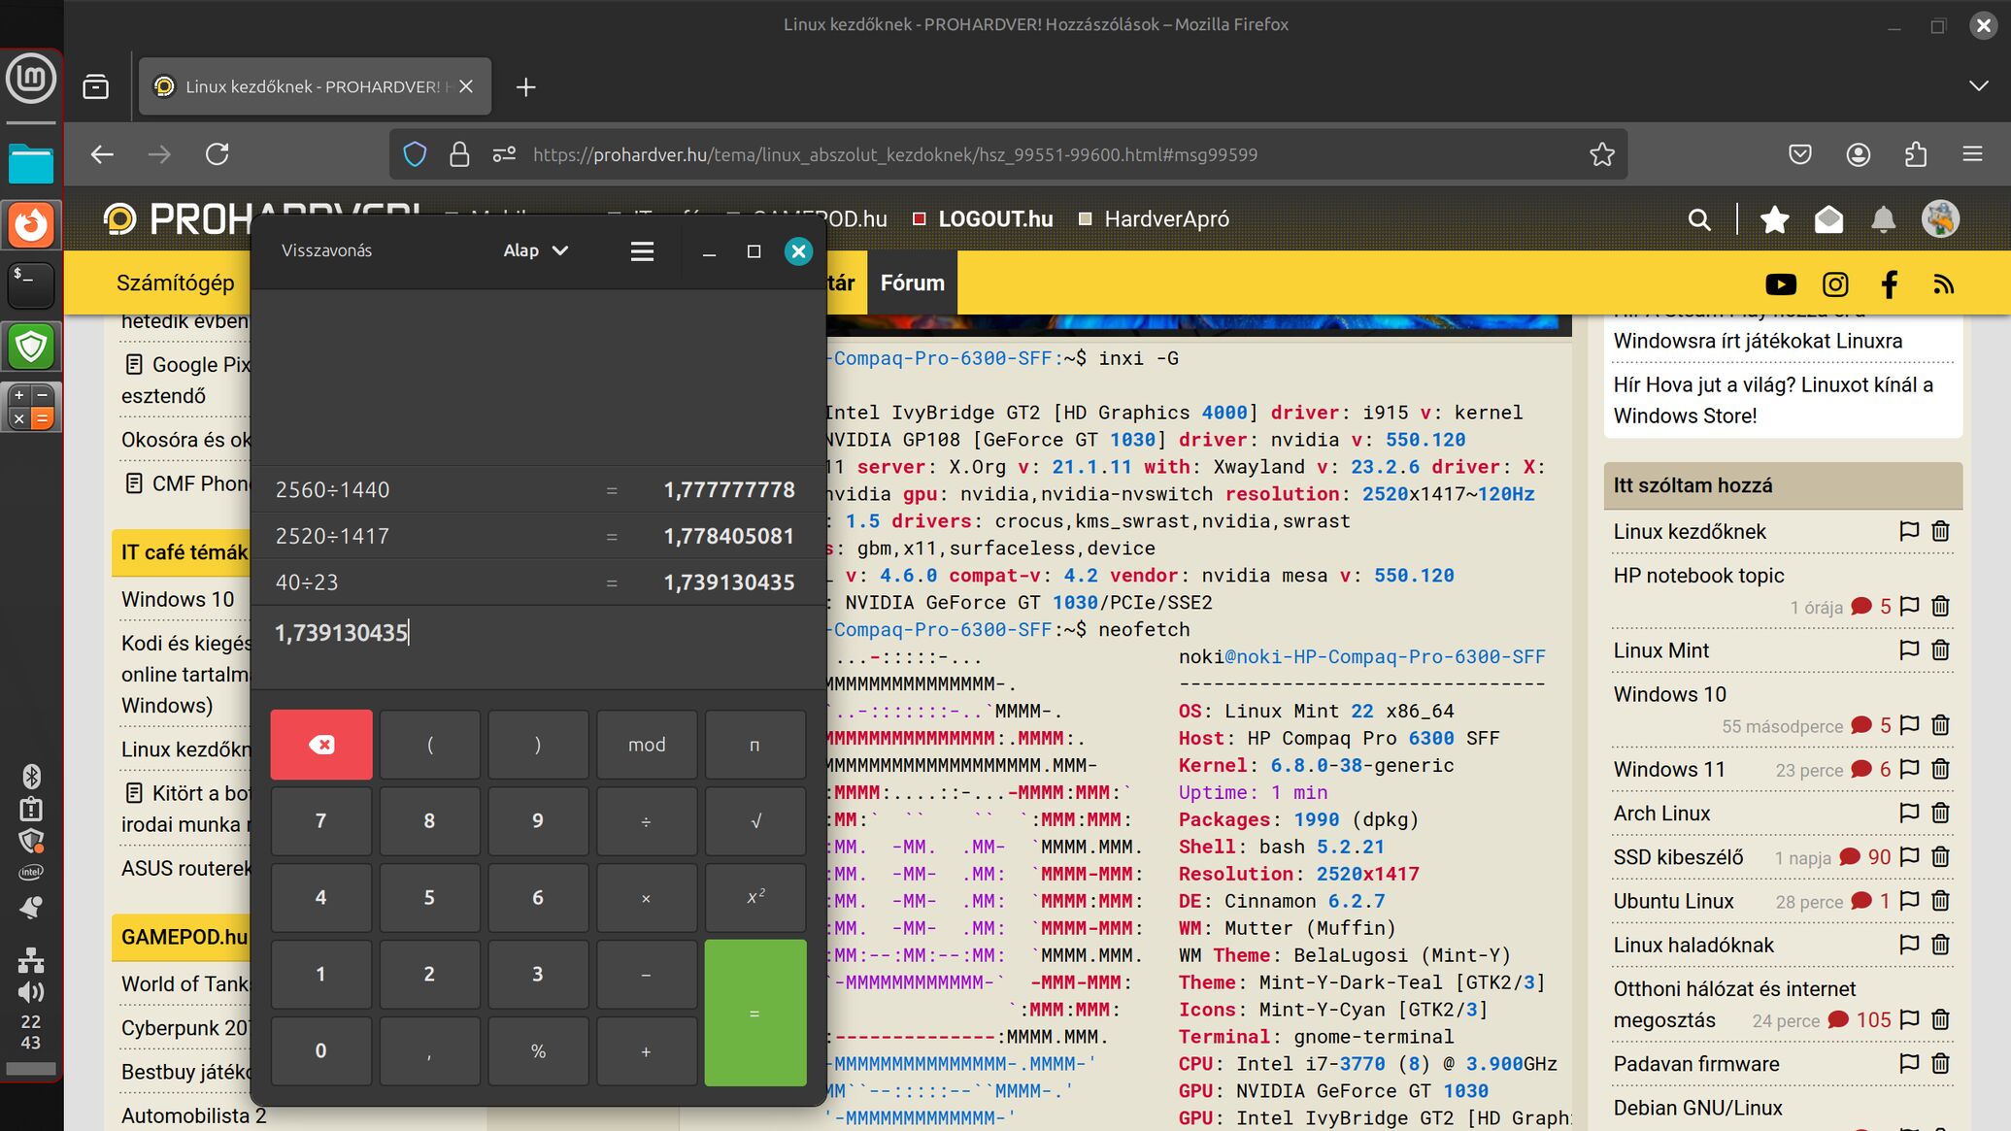
Task: Open the SSD kibeszélő topic link
Action: point(1678,857)
